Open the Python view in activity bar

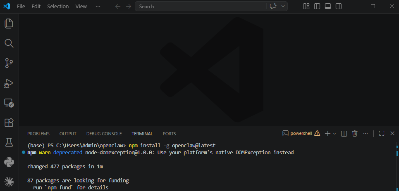pos(9,162)
